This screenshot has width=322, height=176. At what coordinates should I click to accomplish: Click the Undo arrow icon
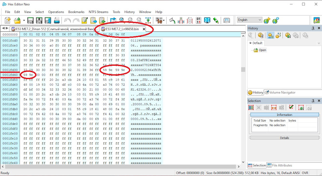[x=67, y=20]
